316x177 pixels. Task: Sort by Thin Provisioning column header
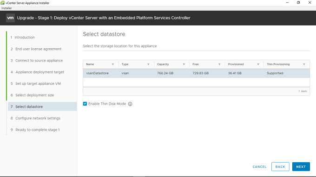coord(278,64)
